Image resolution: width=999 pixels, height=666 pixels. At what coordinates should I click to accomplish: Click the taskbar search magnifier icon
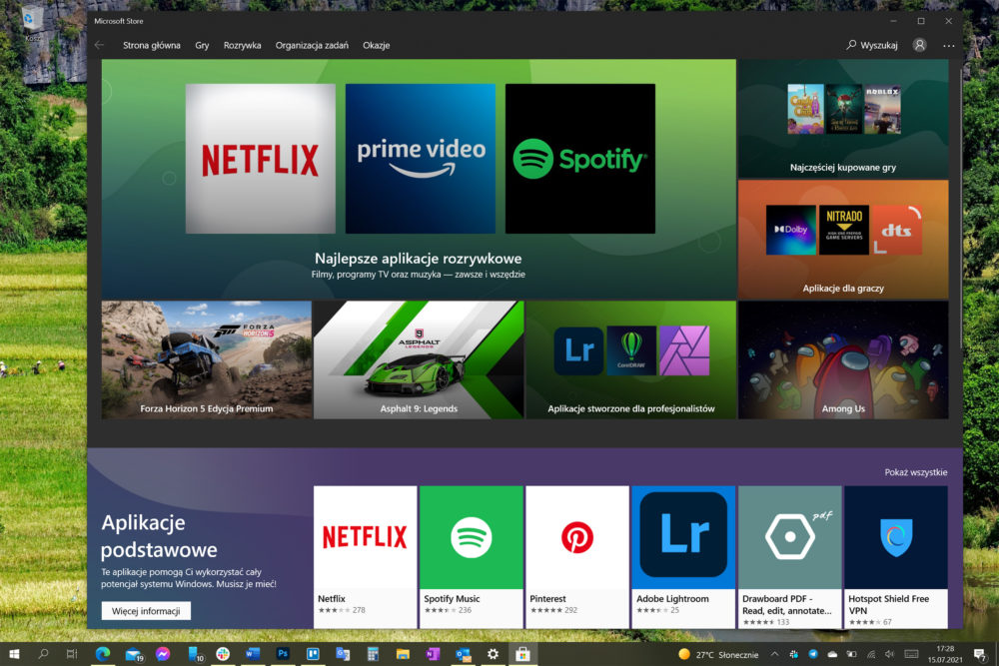43,654
